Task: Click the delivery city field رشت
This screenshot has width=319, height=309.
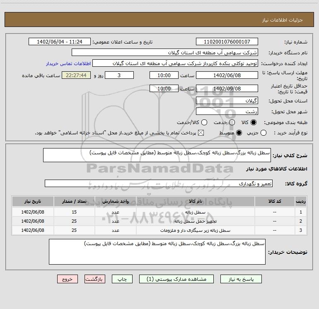Action: click(x=227, y=112)
